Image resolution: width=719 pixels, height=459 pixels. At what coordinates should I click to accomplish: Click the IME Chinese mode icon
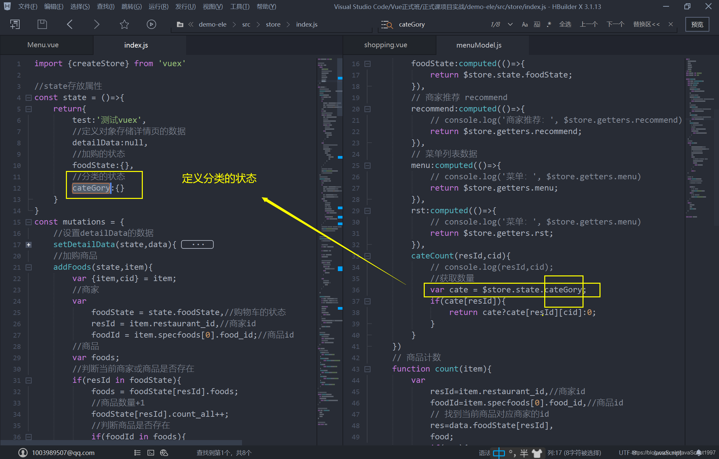499,453
